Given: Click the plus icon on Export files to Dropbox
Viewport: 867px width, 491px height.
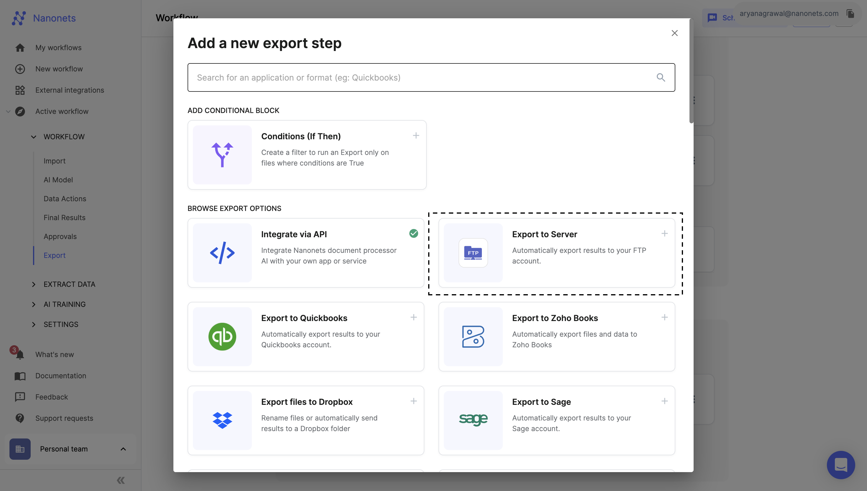Looking at the screenshot, I should click(413, 401).
